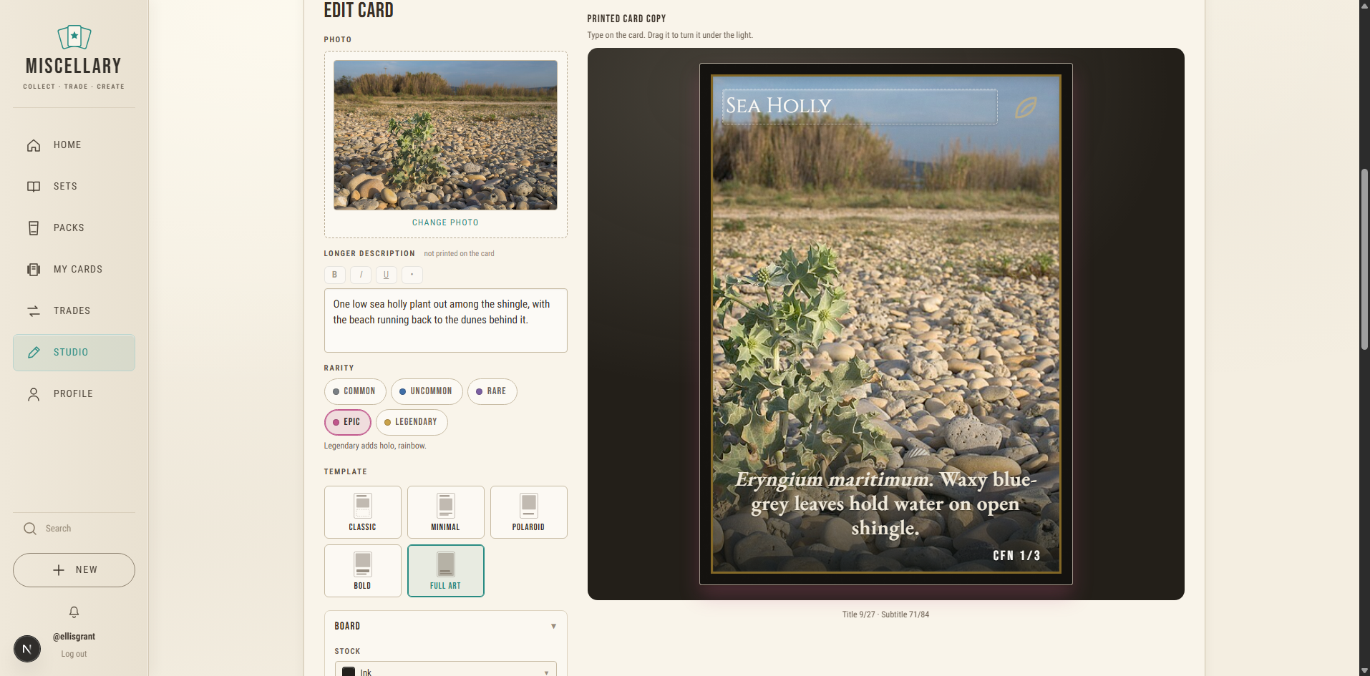Viewport: 1370px width, 676px height.
Task: Click the Studio pencil icon
Action: click(34, 353)
